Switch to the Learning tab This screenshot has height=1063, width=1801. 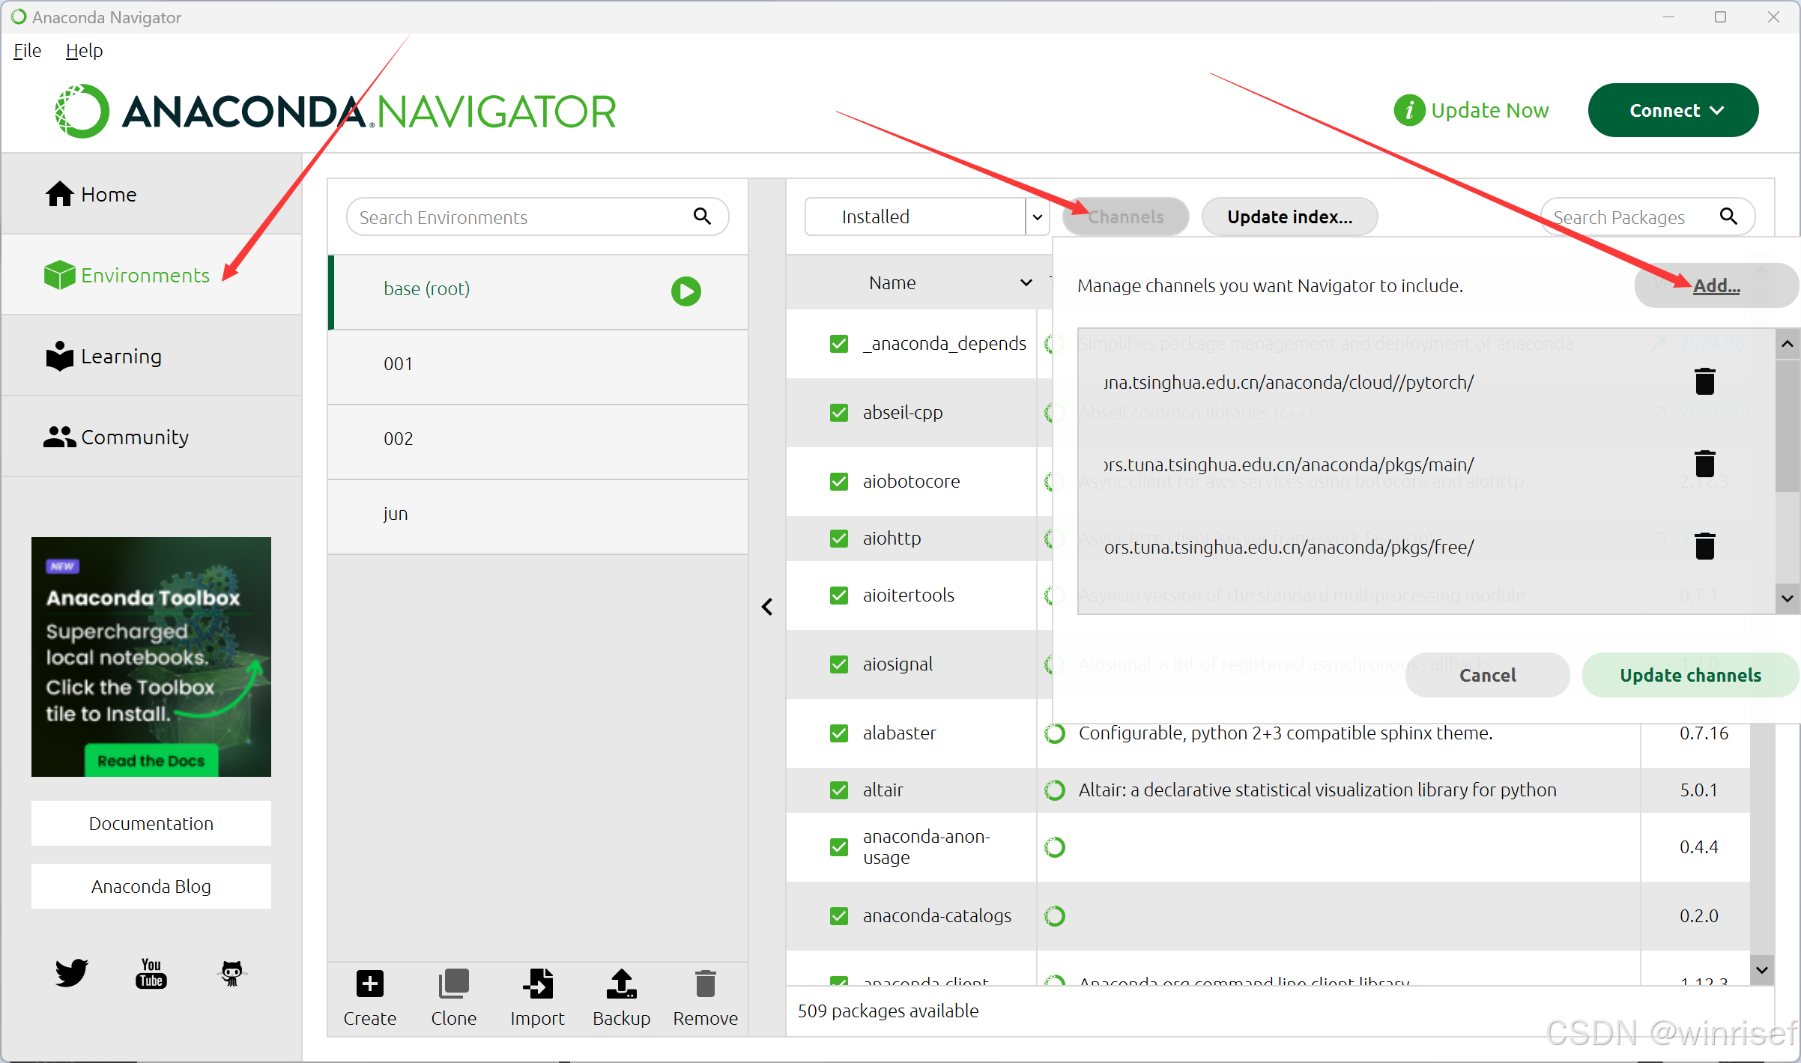120,357
